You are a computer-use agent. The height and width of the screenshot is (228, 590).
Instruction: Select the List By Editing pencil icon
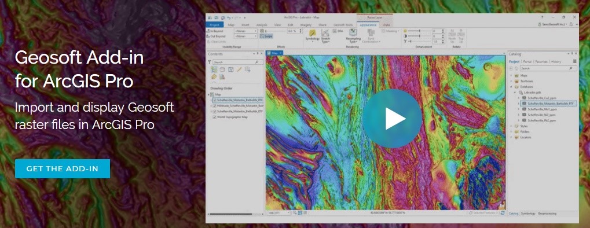click(x=239, y=69)
